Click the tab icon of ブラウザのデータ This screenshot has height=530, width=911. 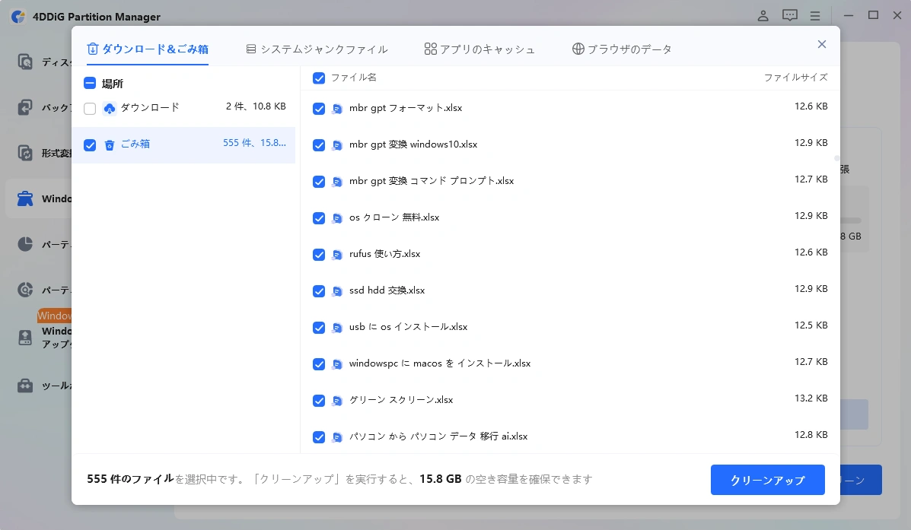578,49
